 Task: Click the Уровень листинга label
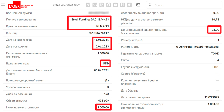click(x=18, y=87)
